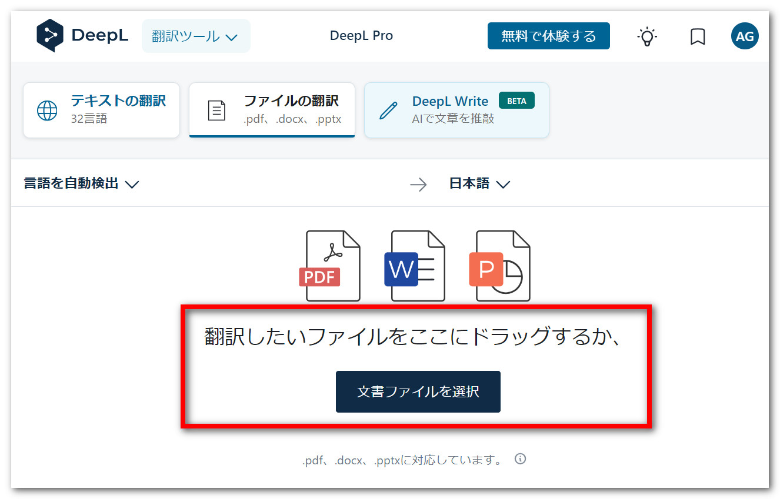Click the arrow between language selectors

pos(418,184)
